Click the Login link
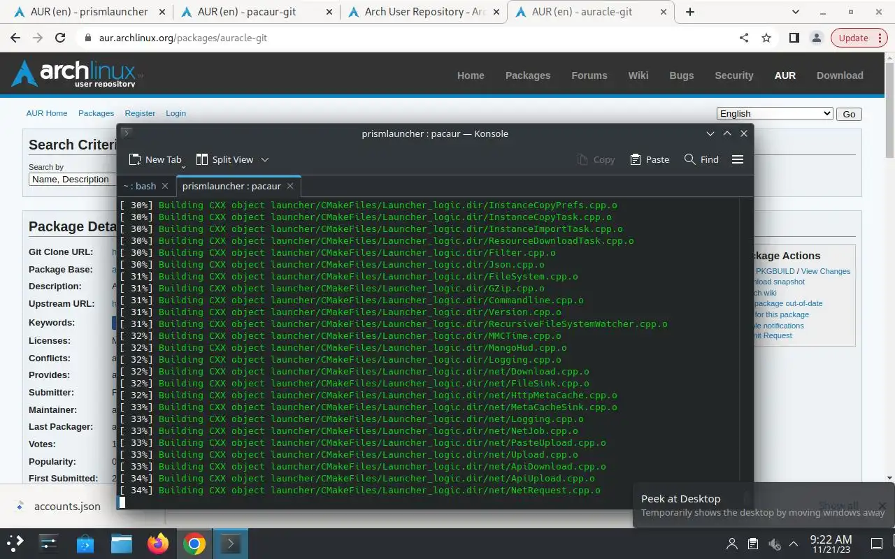The width and height of the screenshot is (895, 559). click(x=176, y=113)
